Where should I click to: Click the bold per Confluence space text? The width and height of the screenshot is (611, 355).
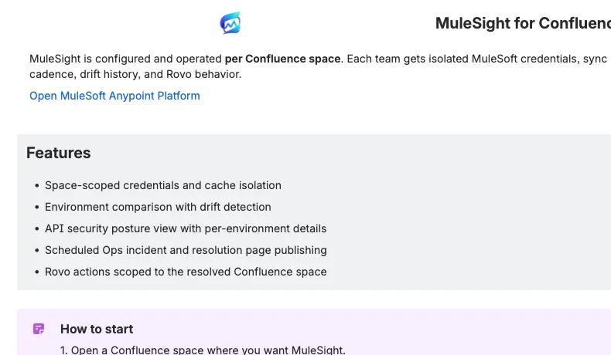[x=282, y=59]
